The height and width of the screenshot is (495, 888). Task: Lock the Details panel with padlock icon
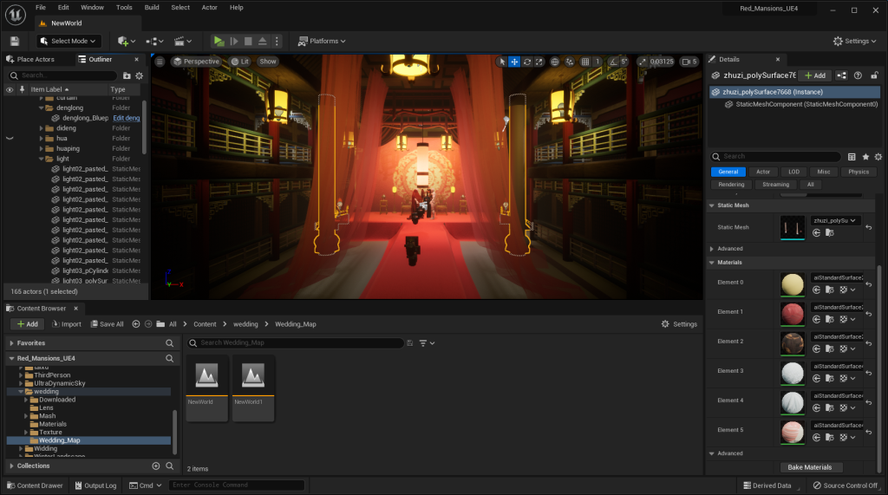(x=874, y=75)
